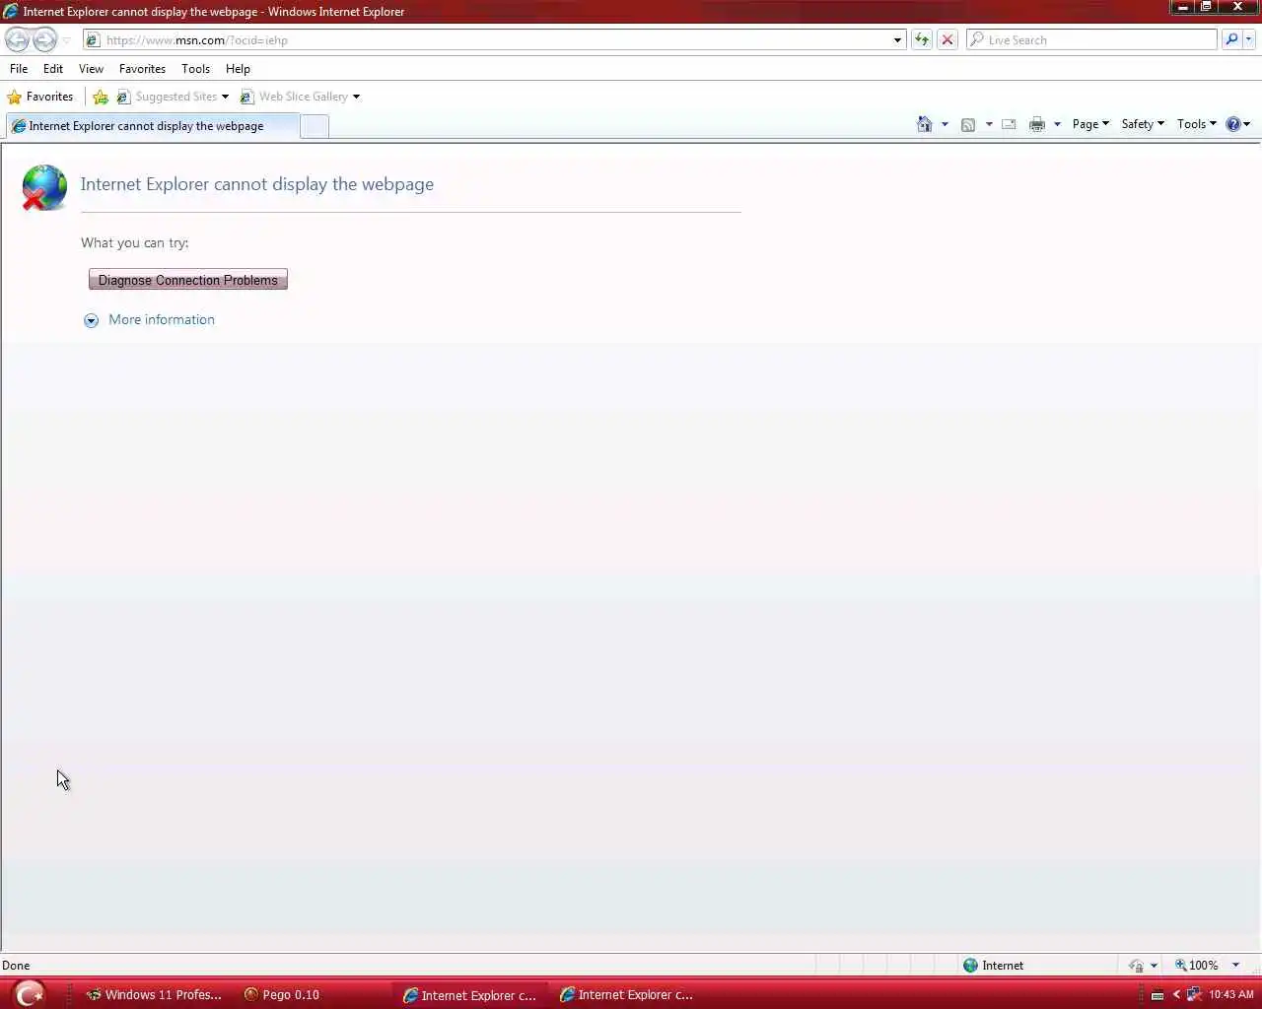
Task: Switch to second Internet Explorer taskbar button
Action: tap(627, 995)
